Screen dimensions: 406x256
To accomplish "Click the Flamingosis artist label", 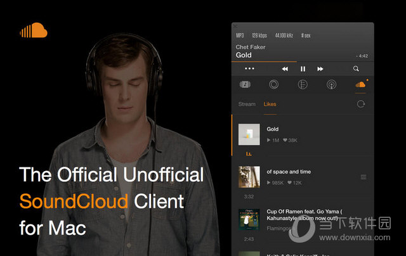I will pyautogui.click(x=280, y=228).
